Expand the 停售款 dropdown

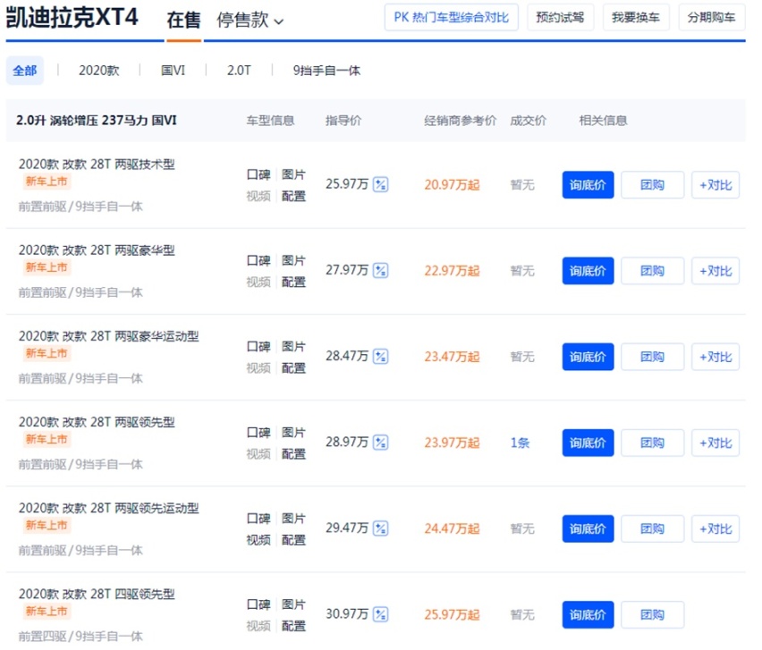point(250,21)
